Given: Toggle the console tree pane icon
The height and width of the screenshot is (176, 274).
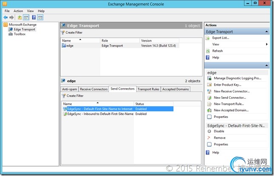Looking at the screenshot, I should pos(26,17).
